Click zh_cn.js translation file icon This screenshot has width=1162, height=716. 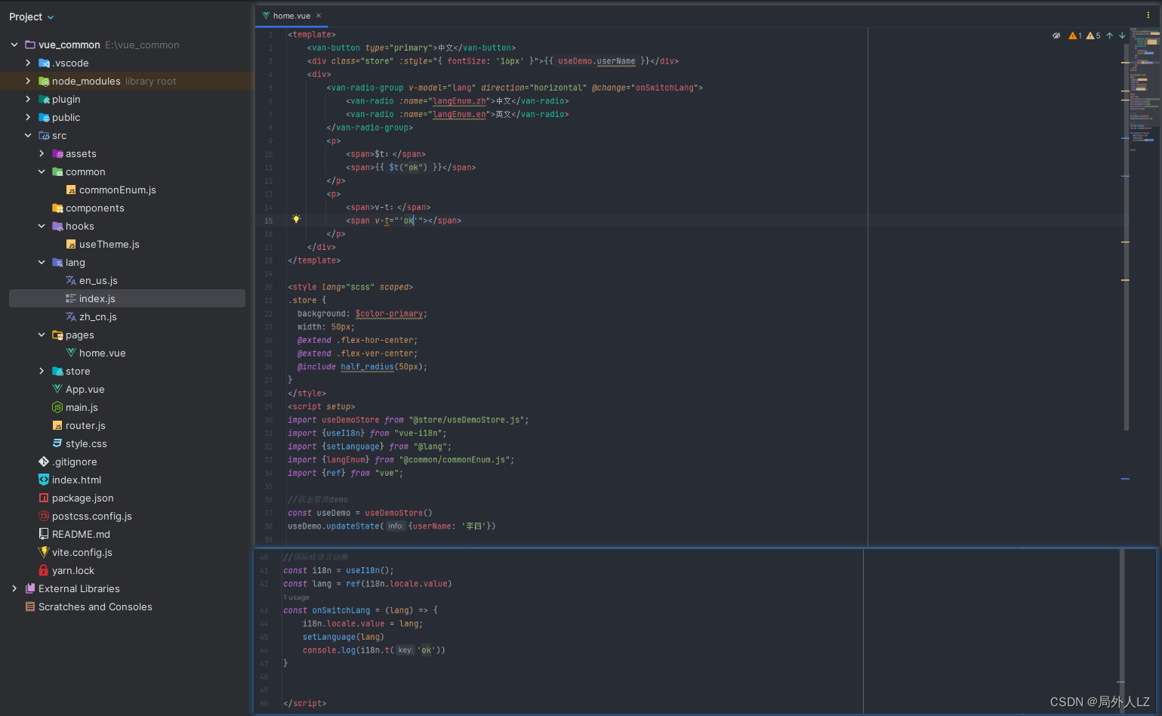coord(71,316)
